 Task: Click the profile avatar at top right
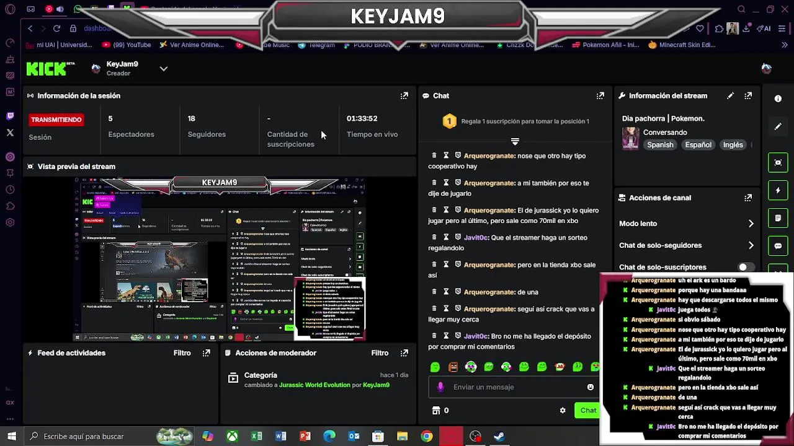[x=766, y=68]
